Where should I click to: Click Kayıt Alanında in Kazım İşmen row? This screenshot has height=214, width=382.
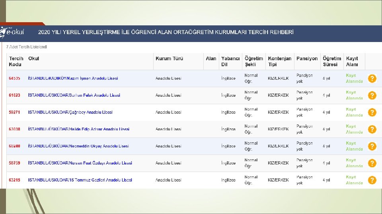point(354,78)
